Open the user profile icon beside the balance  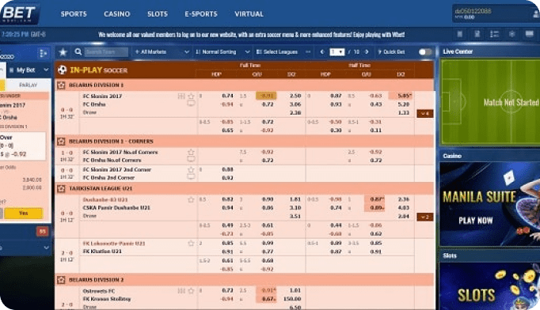coord(536,14)
